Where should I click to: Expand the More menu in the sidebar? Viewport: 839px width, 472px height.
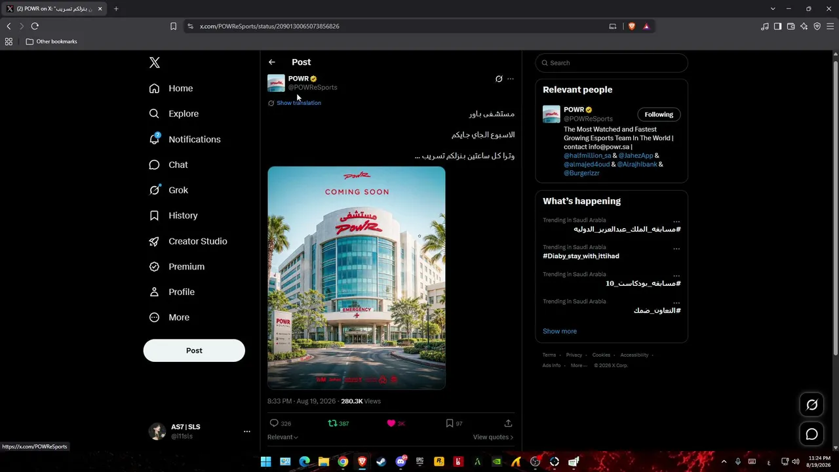[x=169, y=317]
